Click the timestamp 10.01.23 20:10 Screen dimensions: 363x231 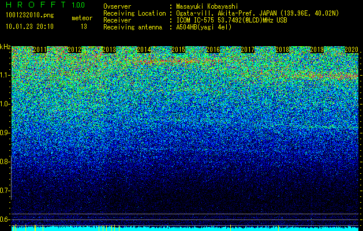pyautogui.click(x=29, y=27)
